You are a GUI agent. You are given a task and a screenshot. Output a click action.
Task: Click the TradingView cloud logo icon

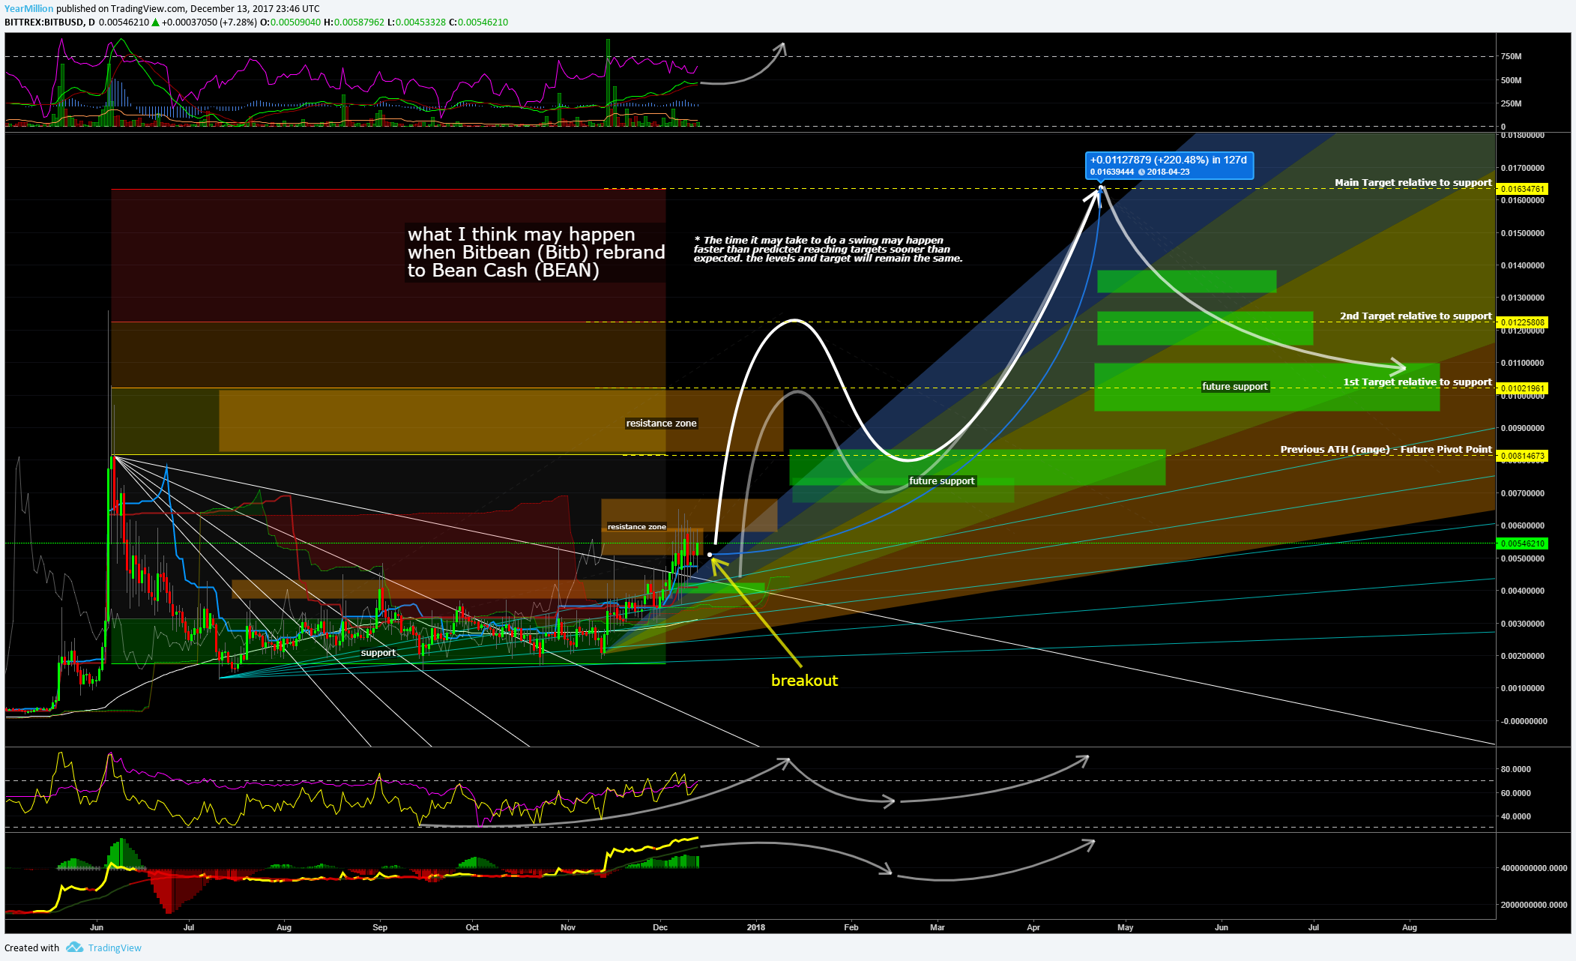tap(74, 948)
